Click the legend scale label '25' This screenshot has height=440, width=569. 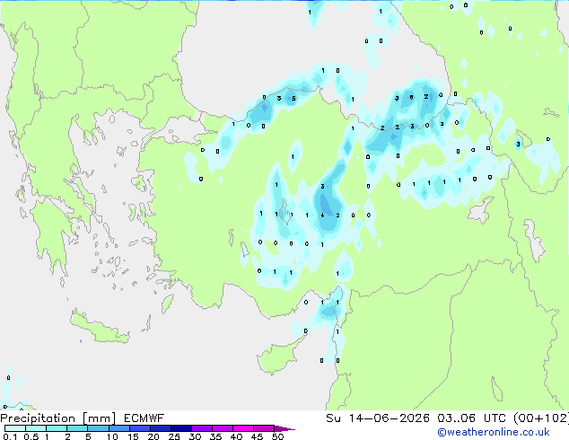click(174, 436)
